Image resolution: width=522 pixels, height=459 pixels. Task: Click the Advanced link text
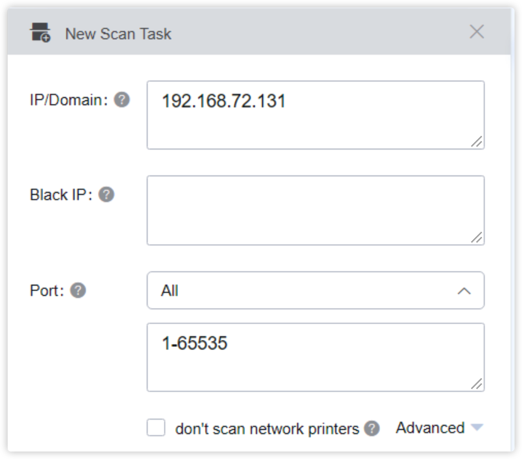430,428
